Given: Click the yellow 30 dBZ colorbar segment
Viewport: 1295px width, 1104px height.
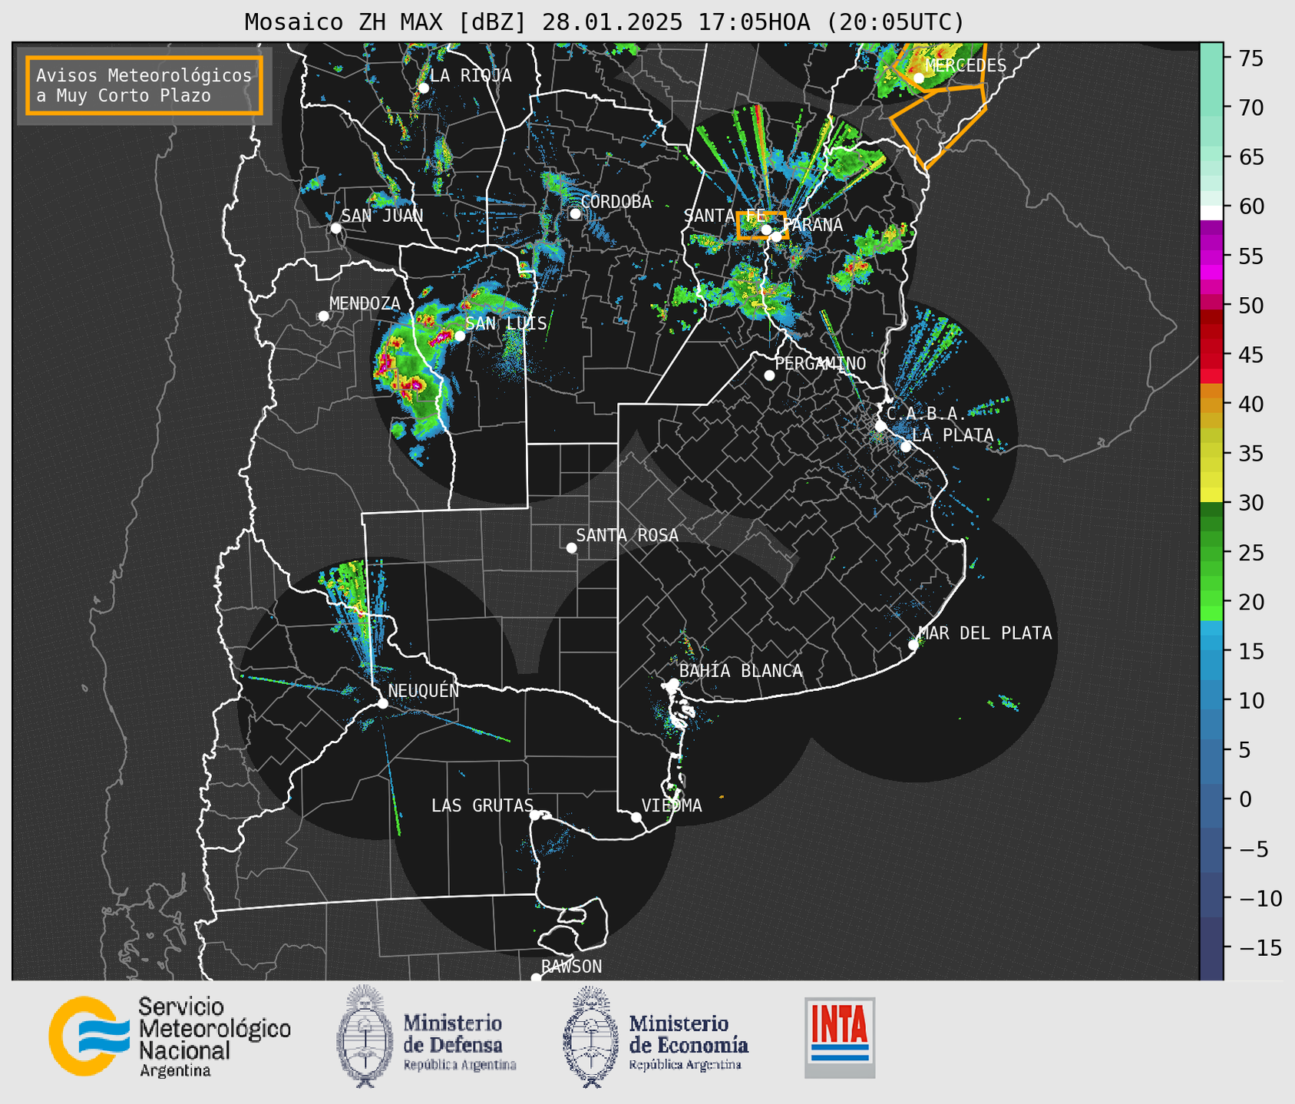Looking at the screenshot, I should (1211, 494).
